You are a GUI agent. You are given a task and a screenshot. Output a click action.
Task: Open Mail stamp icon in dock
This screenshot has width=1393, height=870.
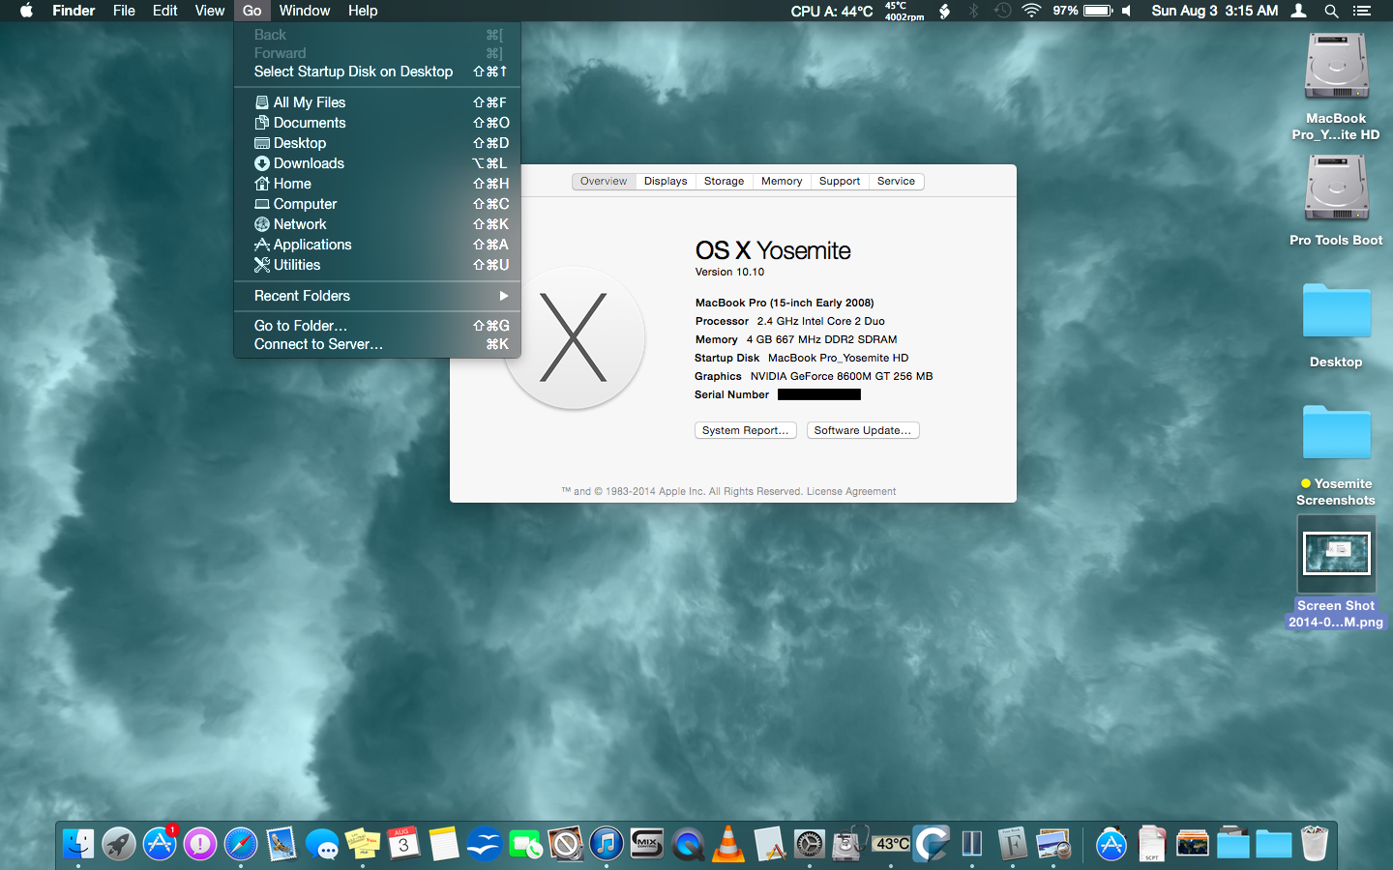point(282,844)
